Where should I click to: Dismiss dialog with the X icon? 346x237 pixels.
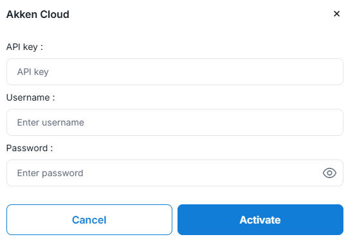[x=336, y=13]
